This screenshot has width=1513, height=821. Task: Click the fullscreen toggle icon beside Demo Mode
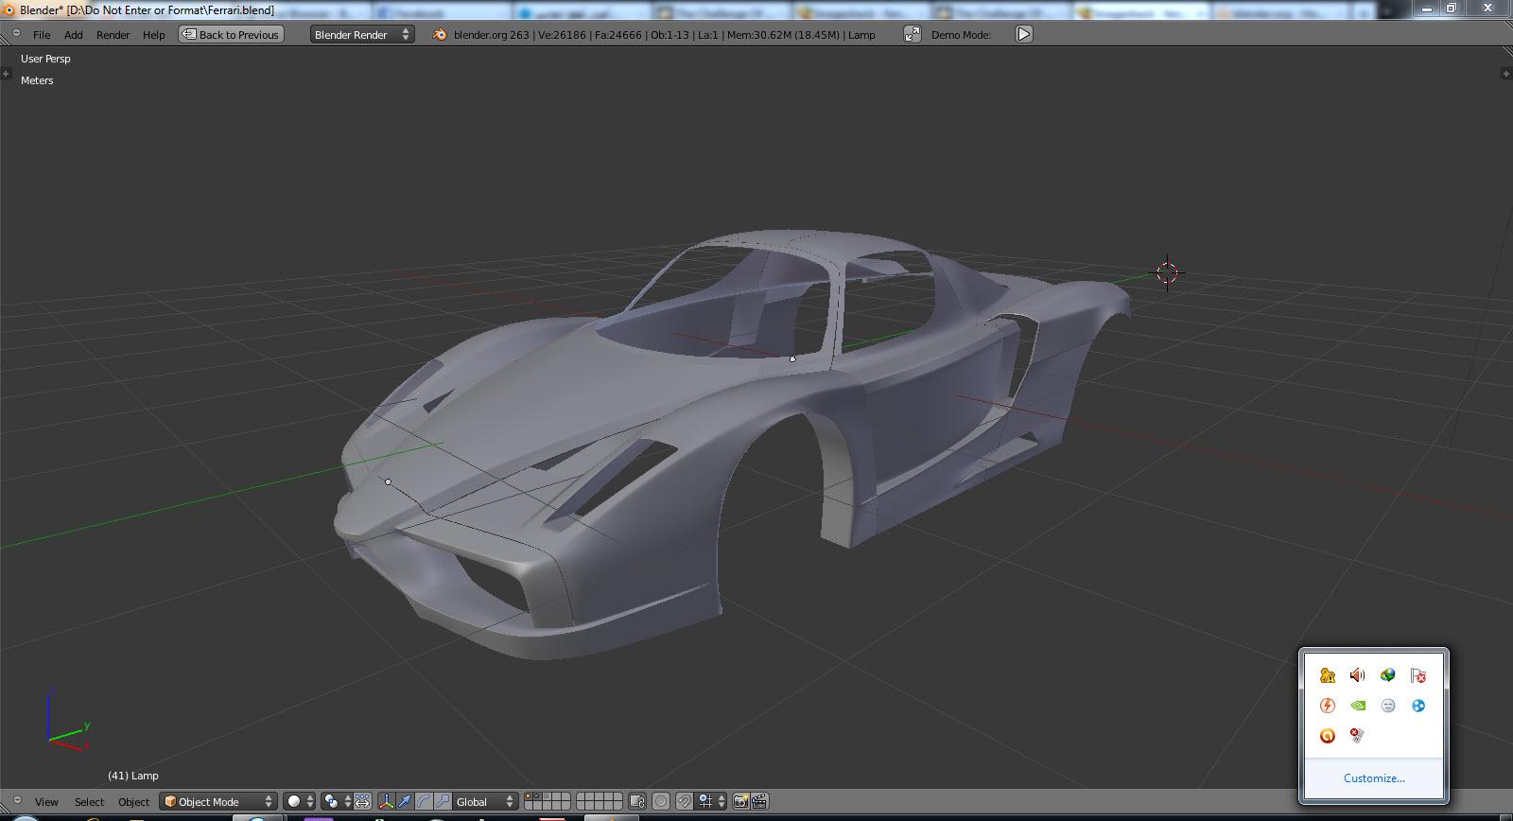click(x=912, y=34)
